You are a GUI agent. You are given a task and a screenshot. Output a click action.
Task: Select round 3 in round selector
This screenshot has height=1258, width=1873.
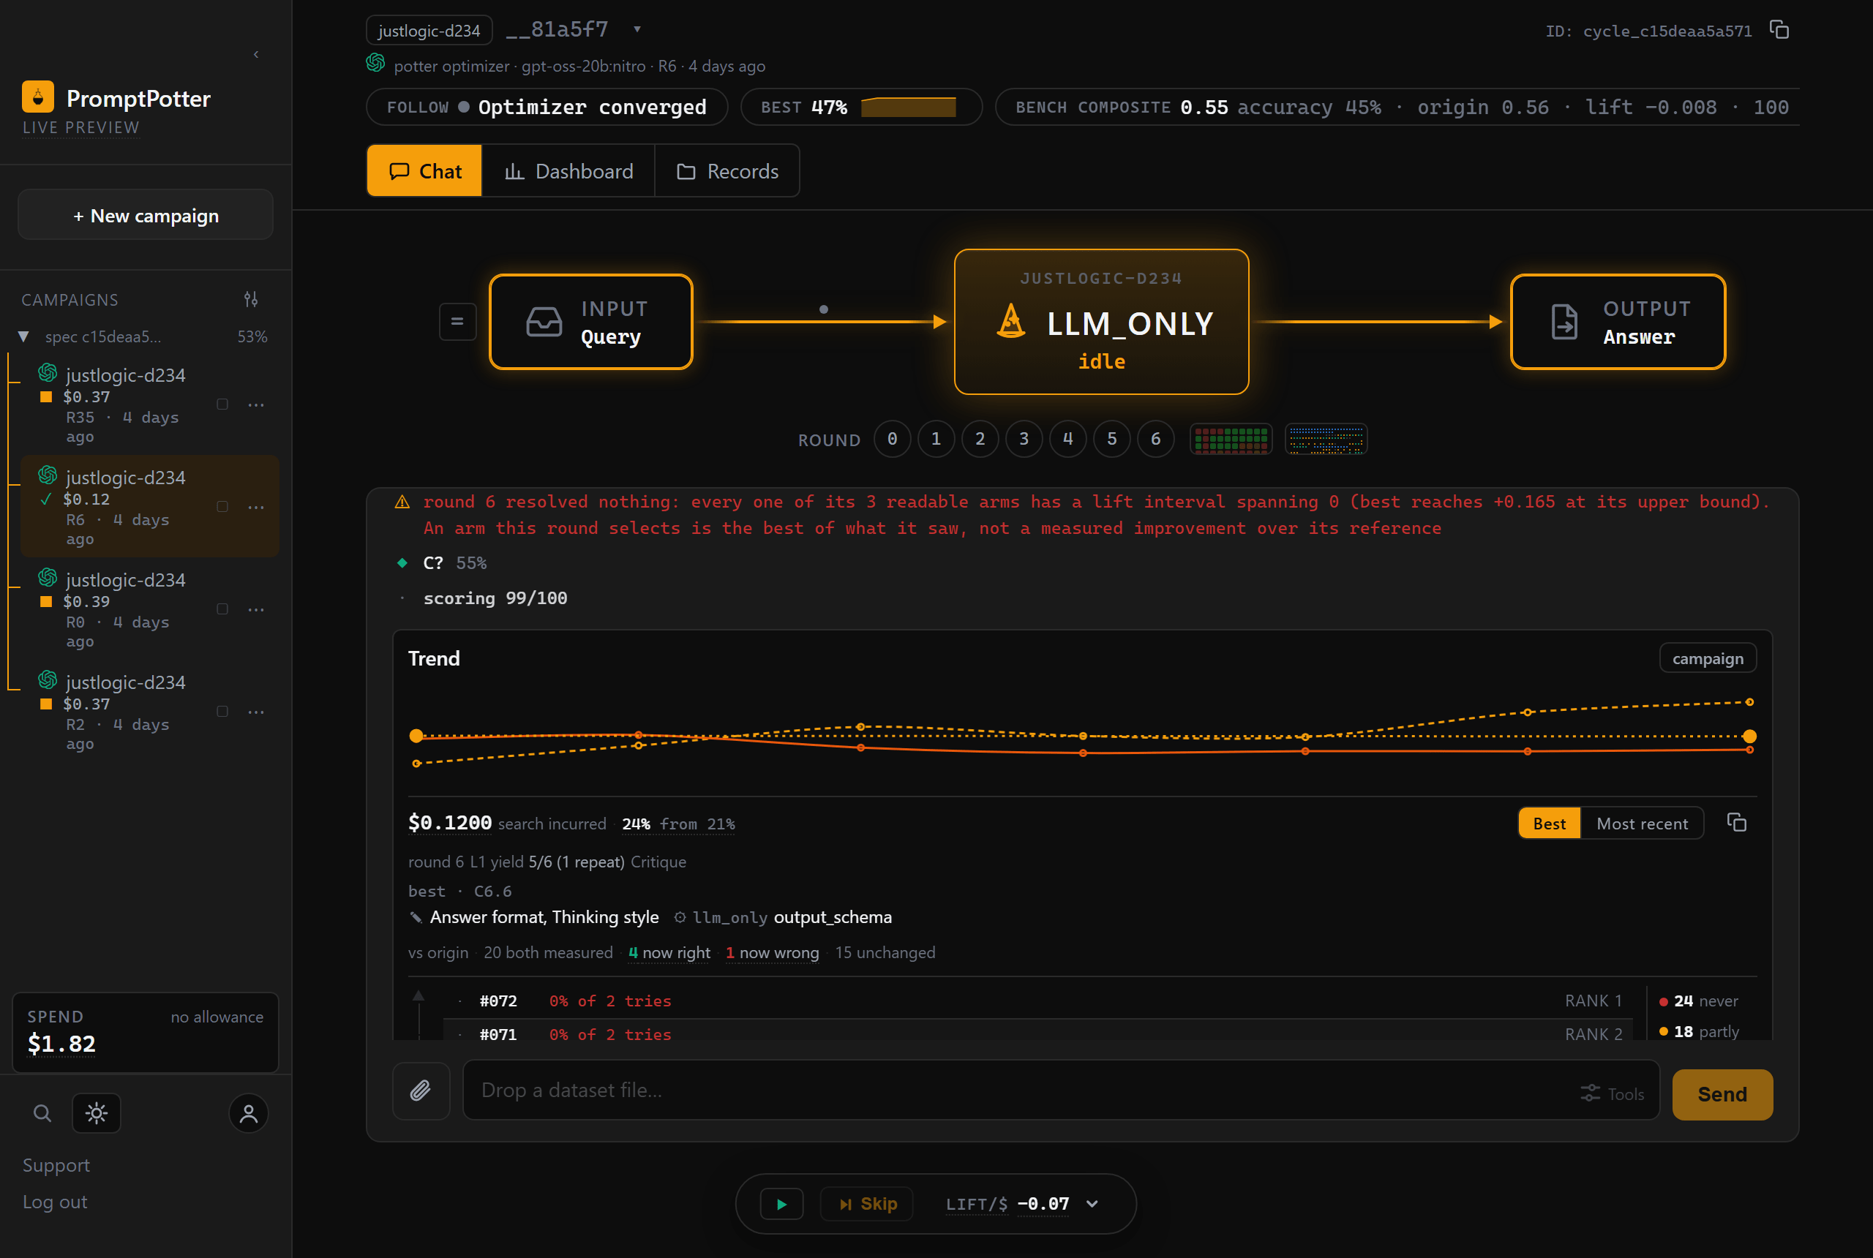(x=1024, y=439)
